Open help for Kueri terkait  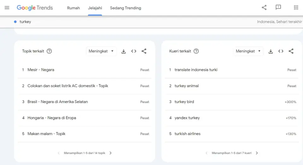196,51
